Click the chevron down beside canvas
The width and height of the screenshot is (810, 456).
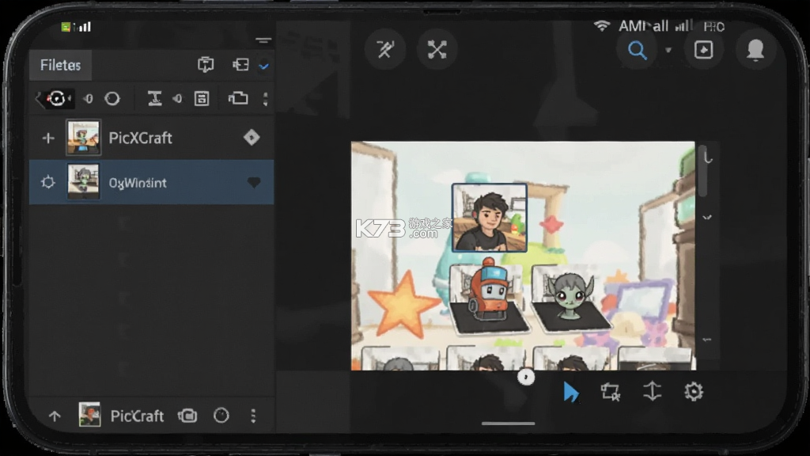pyautogui.click(x=707, y=218)
